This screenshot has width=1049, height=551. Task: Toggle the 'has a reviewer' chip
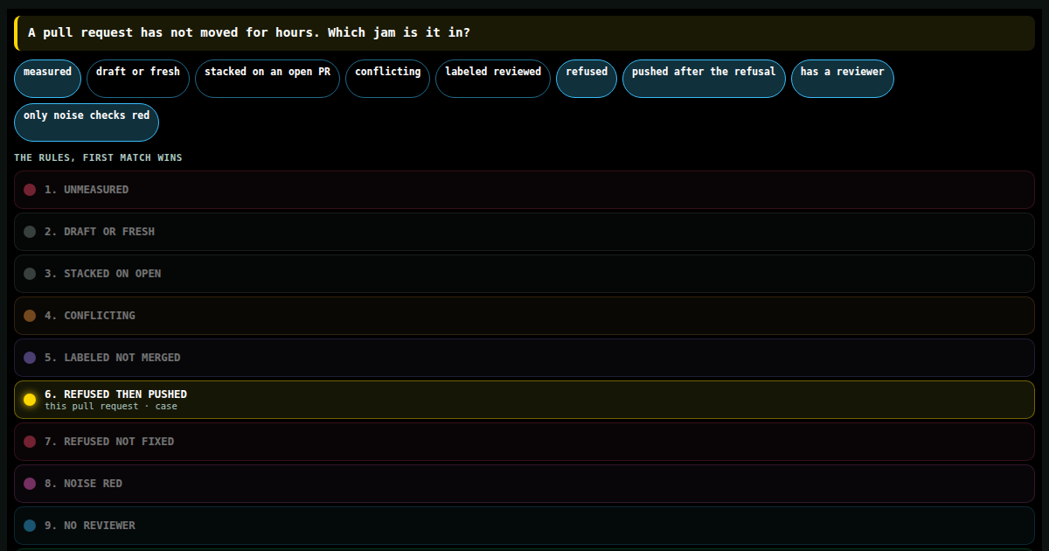coord(843,79)
